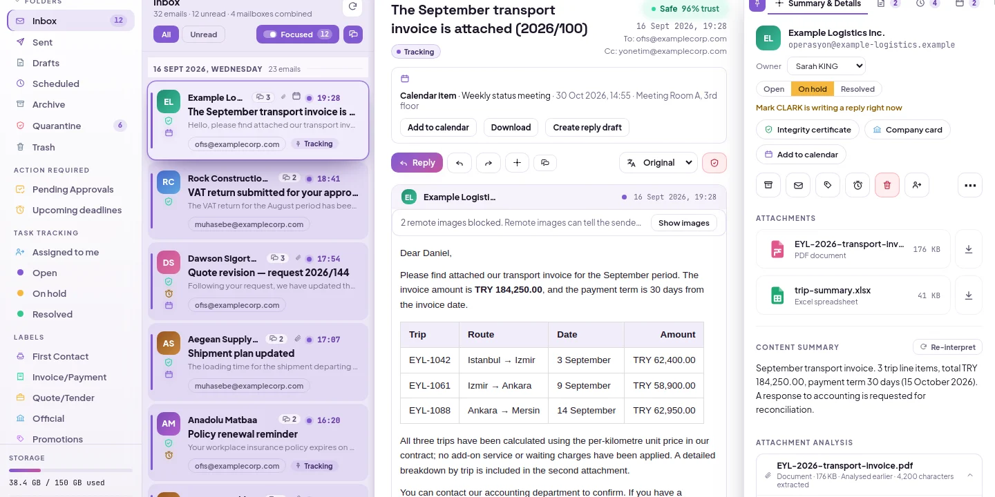Click the storage usage bar
Image resolution: width=995 pixels, height=497 pixels.
tap(70, 470)
